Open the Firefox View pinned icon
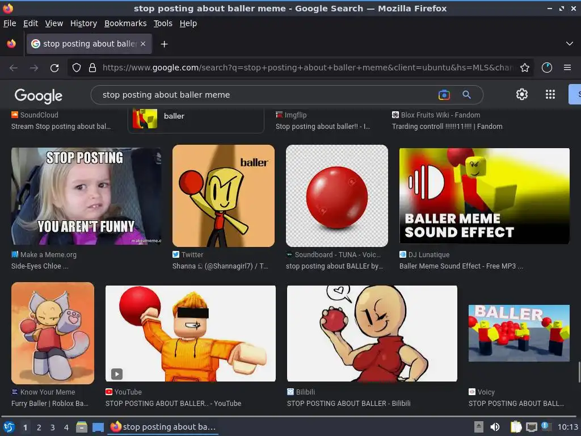 click(x=11, y=44)
